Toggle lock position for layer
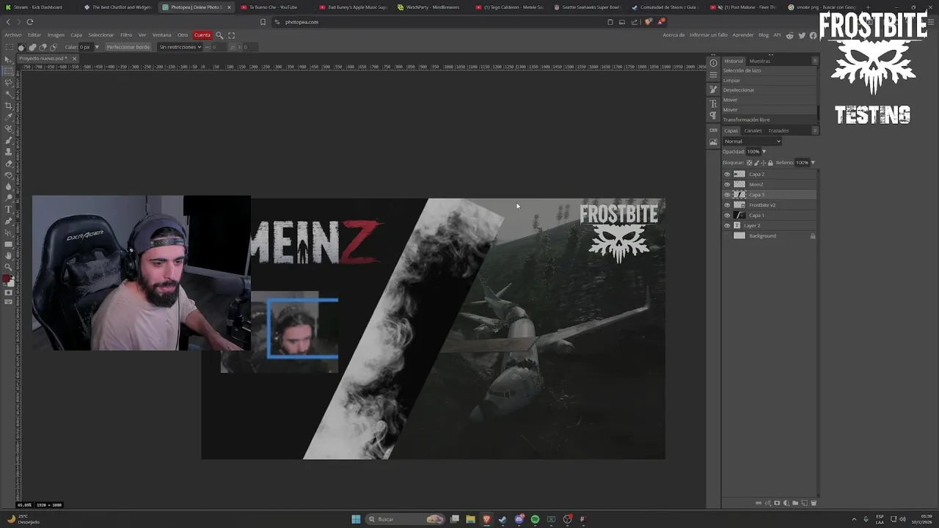 (763, 163)
